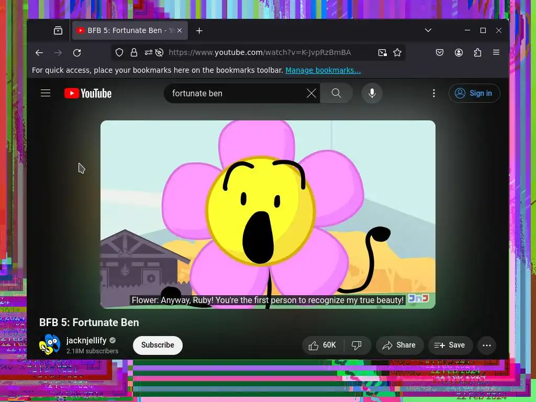Open tracking protection shield icon
This screenshot has width=536, height=402.
pyautogui.click(x=119, y=52)
